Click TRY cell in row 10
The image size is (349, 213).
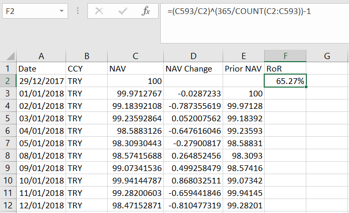(86, 180)
